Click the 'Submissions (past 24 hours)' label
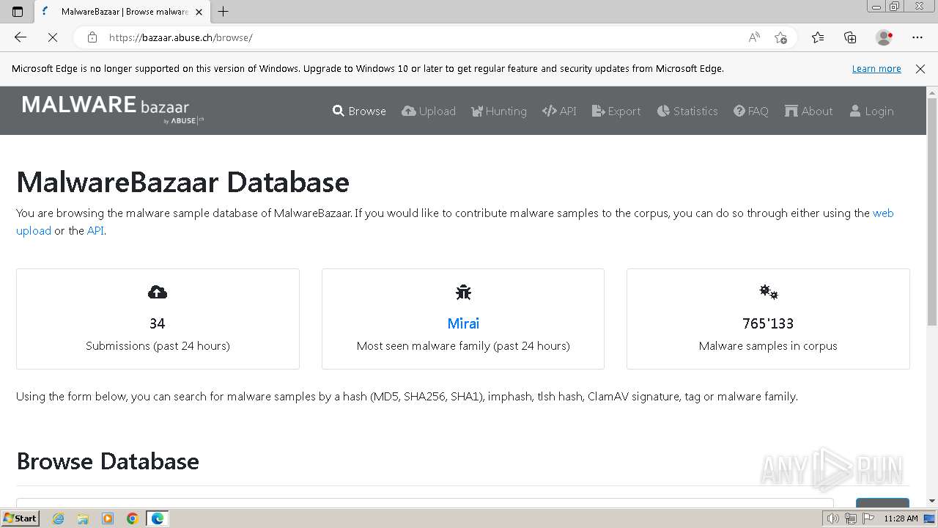Viewport: 938px width, 528px height. (x=158, y=345)
